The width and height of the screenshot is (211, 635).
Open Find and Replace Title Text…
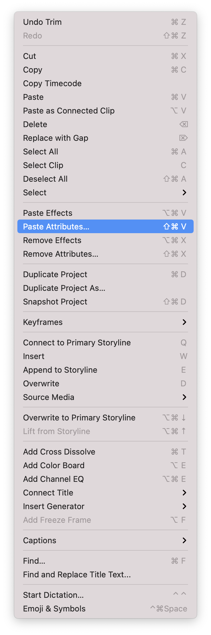point(105,575)
